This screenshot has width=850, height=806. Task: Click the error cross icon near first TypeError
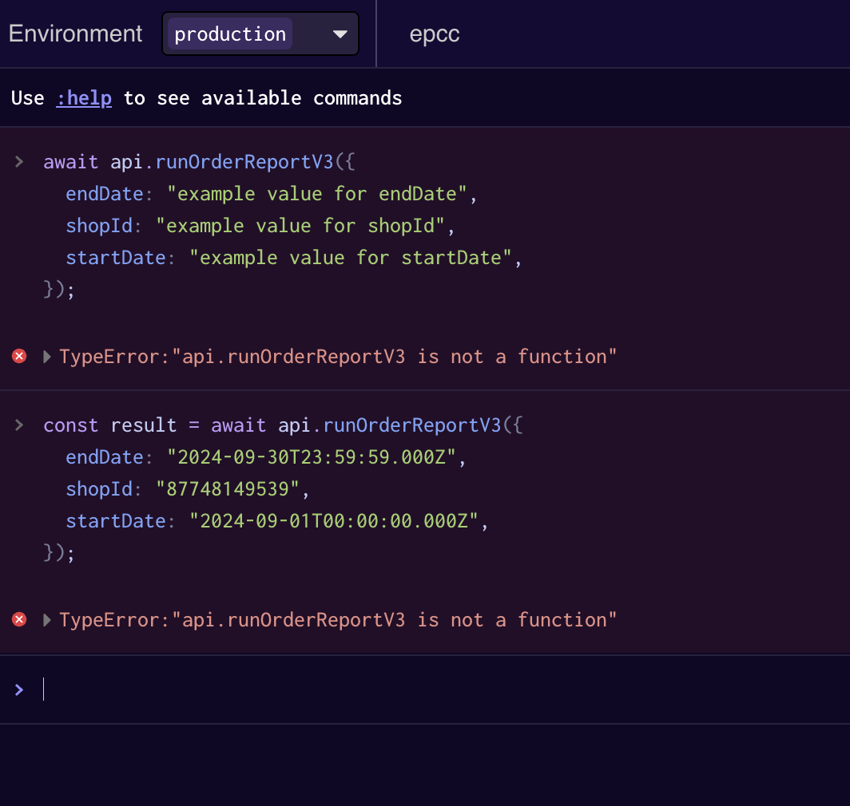pos(18,356)
